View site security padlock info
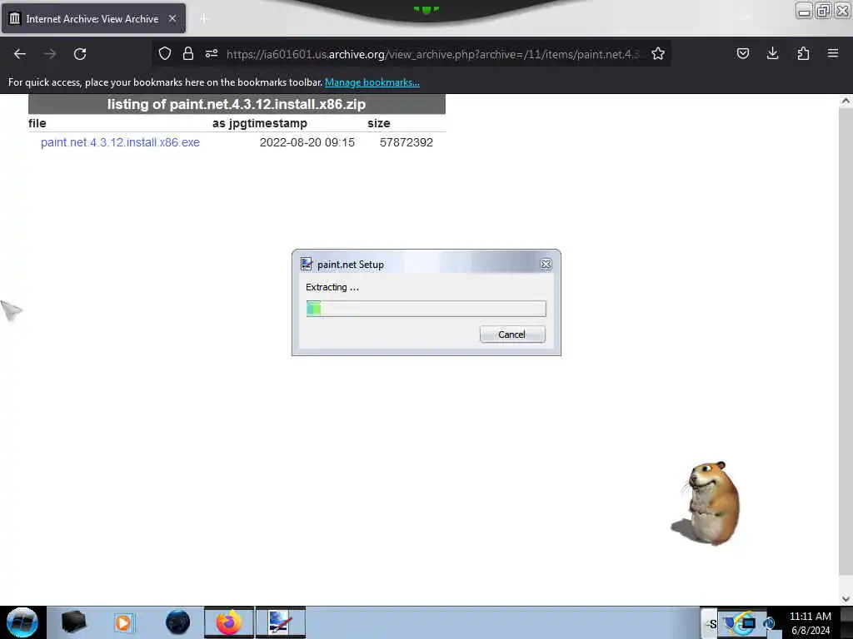 tap(188, 53)
